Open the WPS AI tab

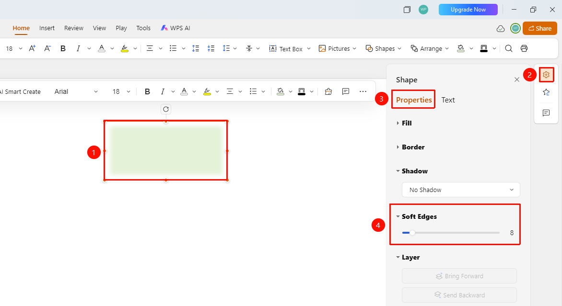pyautogui.click(x=176, y=28)
